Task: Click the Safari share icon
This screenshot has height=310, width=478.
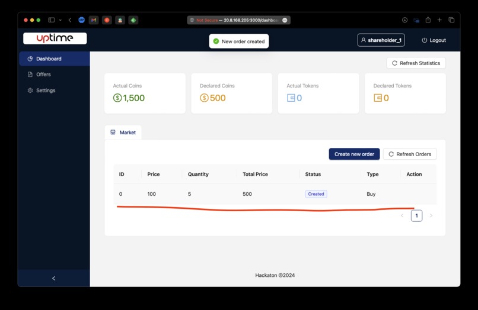Action: coord(428,20)
